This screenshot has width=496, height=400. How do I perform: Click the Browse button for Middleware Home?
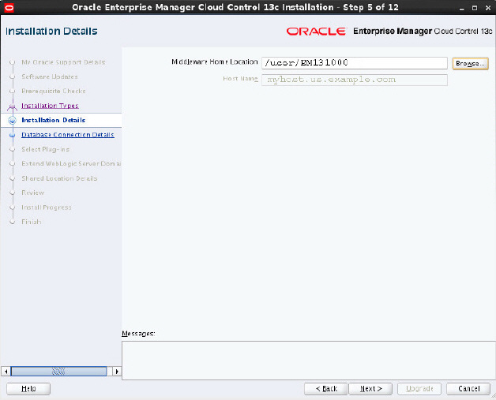pyautogui.click(x=470, y=63)
